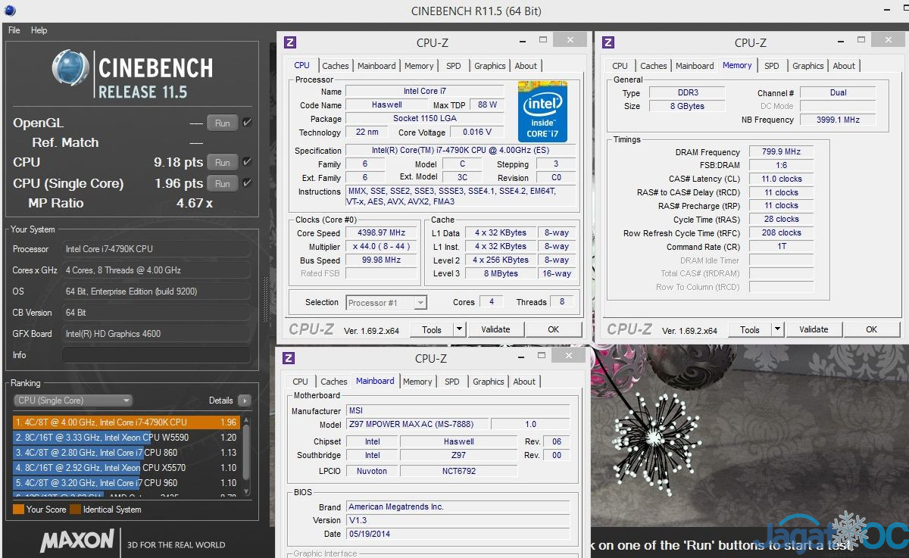Click the MAXON logo at the bottom
Viewport: 909px width, 558px height.
click(x=77, y=541)
